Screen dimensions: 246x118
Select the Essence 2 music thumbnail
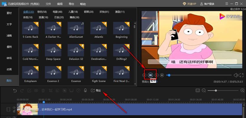53,72
